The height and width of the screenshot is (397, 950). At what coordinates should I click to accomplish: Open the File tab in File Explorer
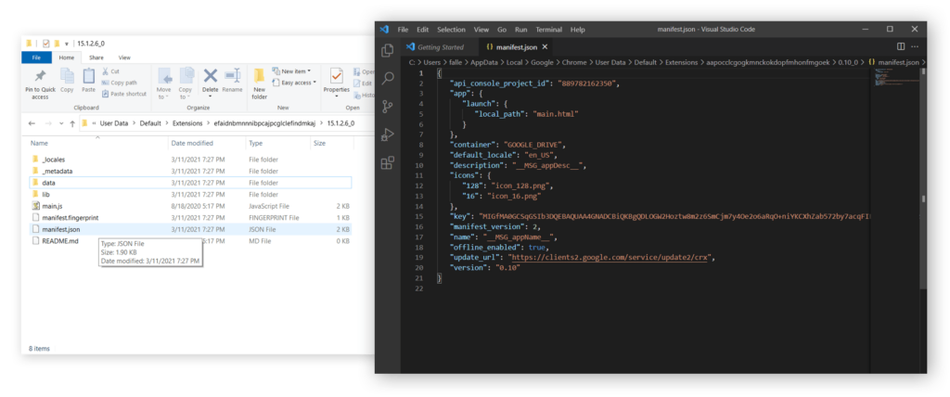click(36, 58)
